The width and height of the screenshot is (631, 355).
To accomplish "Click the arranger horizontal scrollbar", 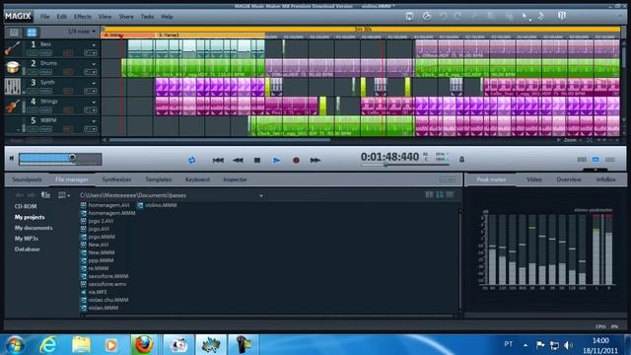I will coord(220,140).
